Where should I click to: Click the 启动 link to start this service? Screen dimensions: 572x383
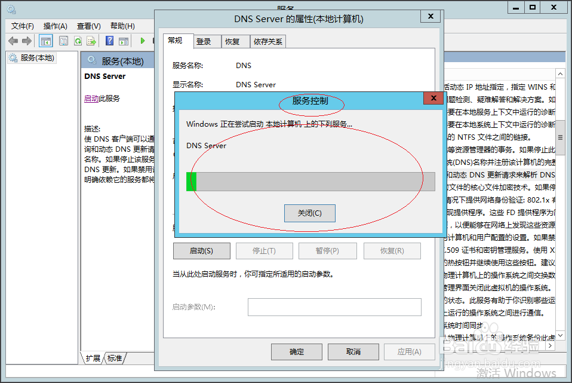point(91,98)
